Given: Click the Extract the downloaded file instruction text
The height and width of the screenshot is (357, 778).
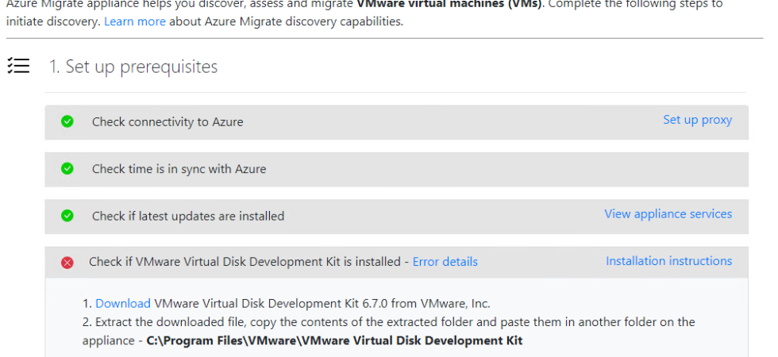Looking at the screenshot, I should (388, 332).
